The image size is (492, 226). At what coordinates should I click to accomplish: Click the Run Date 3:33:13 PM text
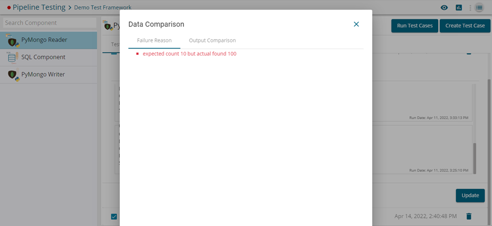click(439, 118)
